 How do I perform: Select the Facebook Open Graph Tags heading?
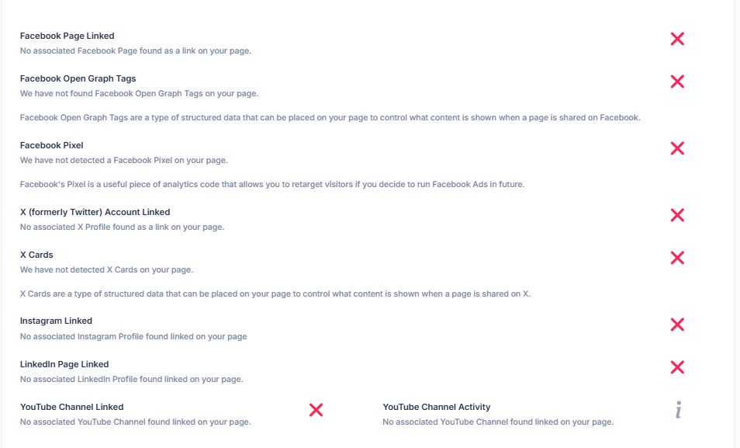(78, 78)
